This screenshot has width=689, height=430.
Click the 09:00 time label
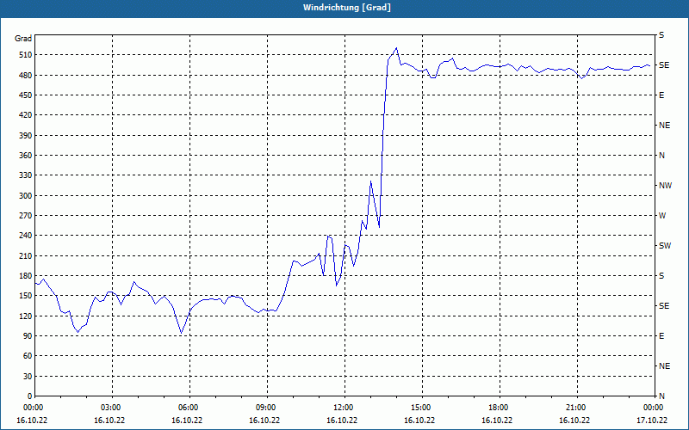point(267,408)
